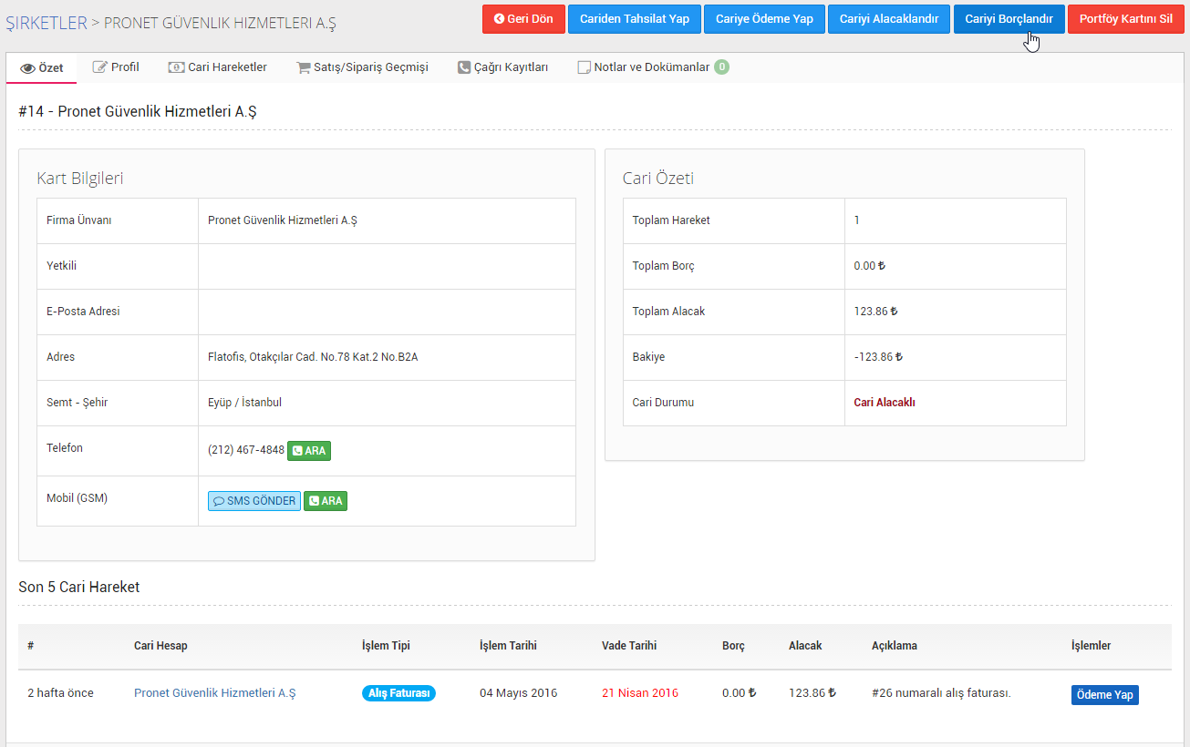
Task: Click Cariye Ödeme Yap button
Action: (x=764, y=19)
